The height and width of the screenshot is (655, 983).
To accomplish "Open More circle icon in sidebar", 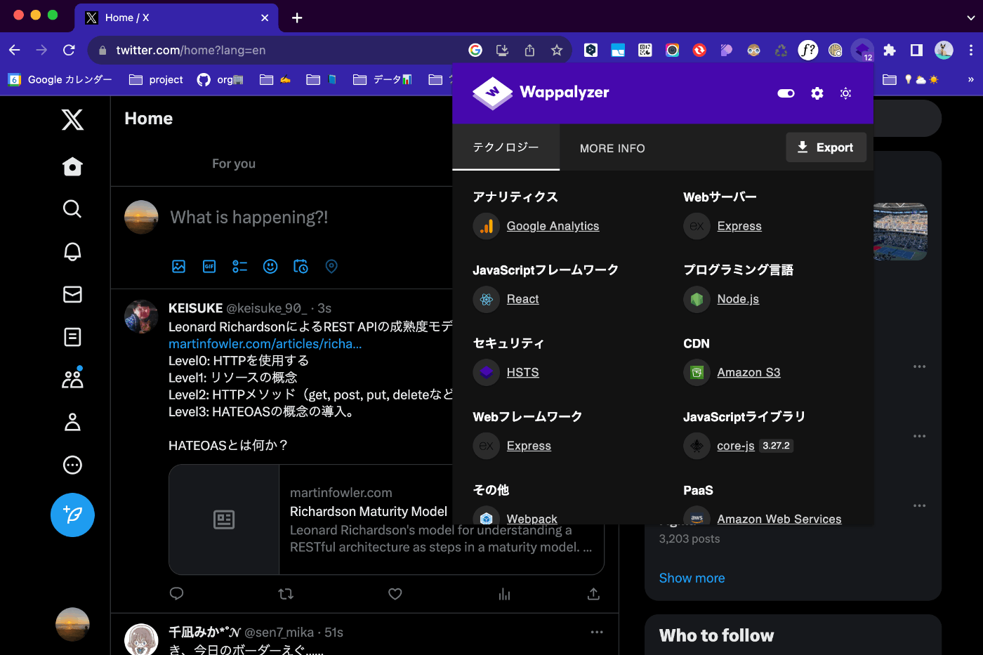I will tap(72, 465).
